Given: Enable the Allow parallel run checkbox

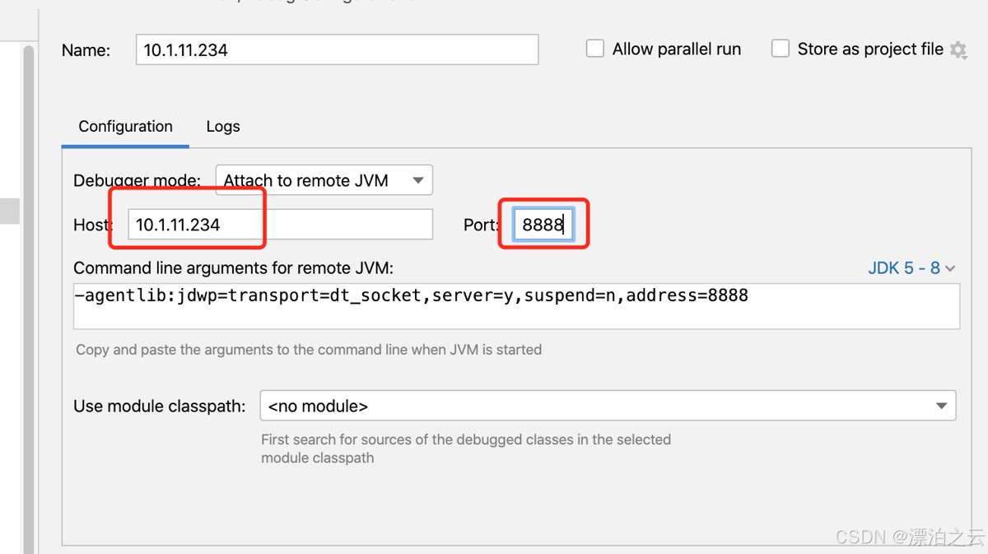Looking at the screenshot, I should [x=595, y=49].
